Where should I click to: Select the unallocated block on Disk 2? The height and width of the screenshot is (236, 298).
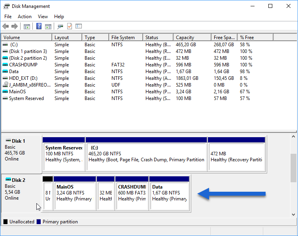click(x=48, y=193)
